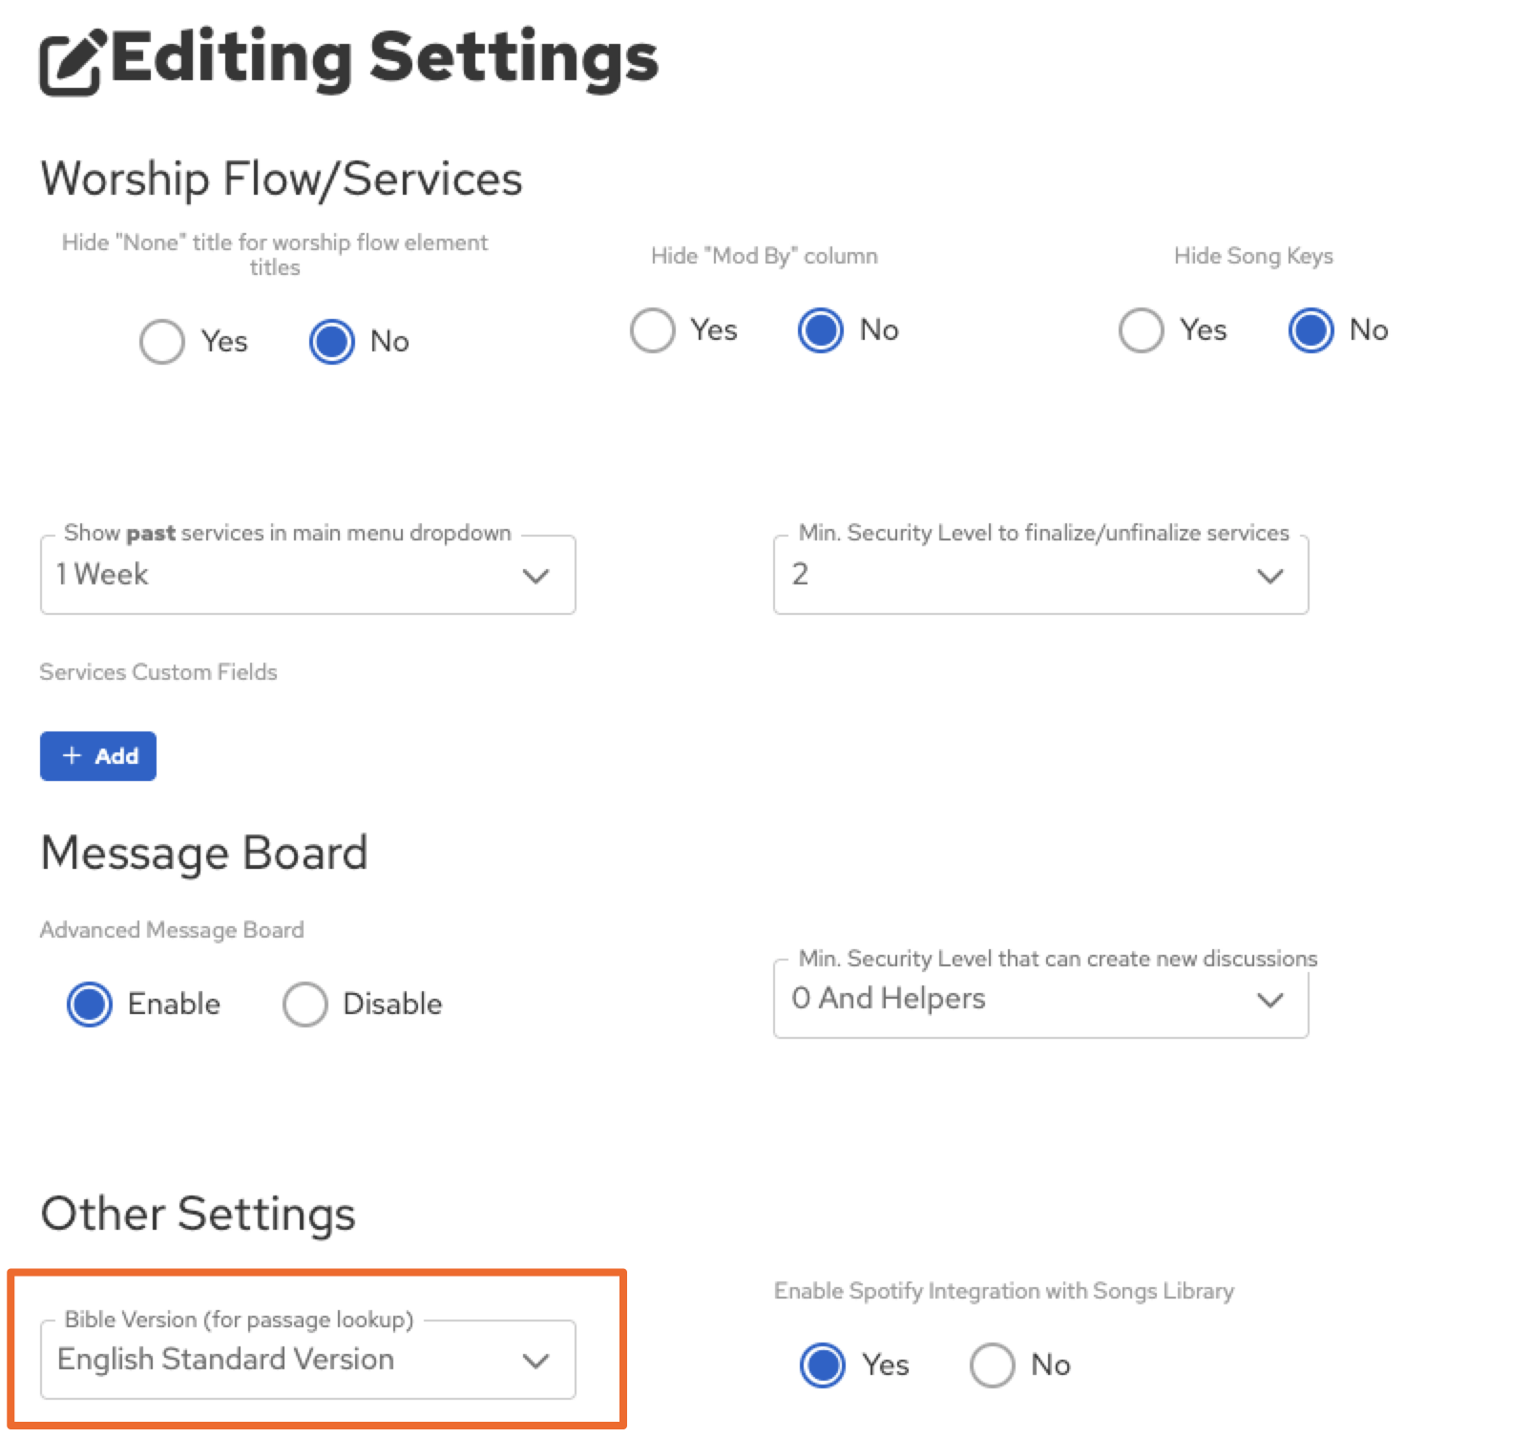Click chevron on finalize security level dropdown
The image size is (1531, 1438).
[1269, 576]
